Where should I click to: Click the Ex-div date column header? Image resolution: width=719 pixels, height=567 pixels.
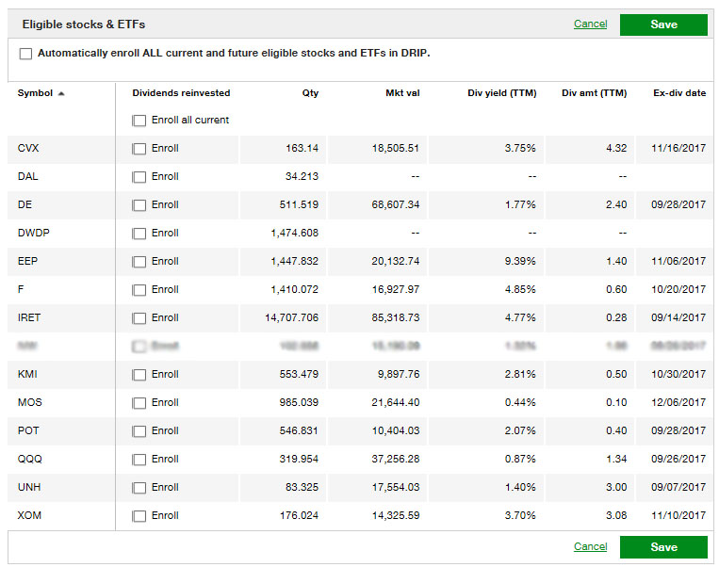(679, 93)
